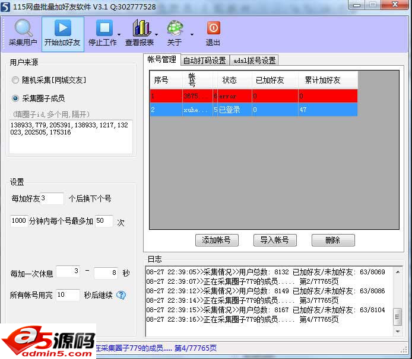
Task: Click log line timestamped 22:39:12
Action: (265, 291)
